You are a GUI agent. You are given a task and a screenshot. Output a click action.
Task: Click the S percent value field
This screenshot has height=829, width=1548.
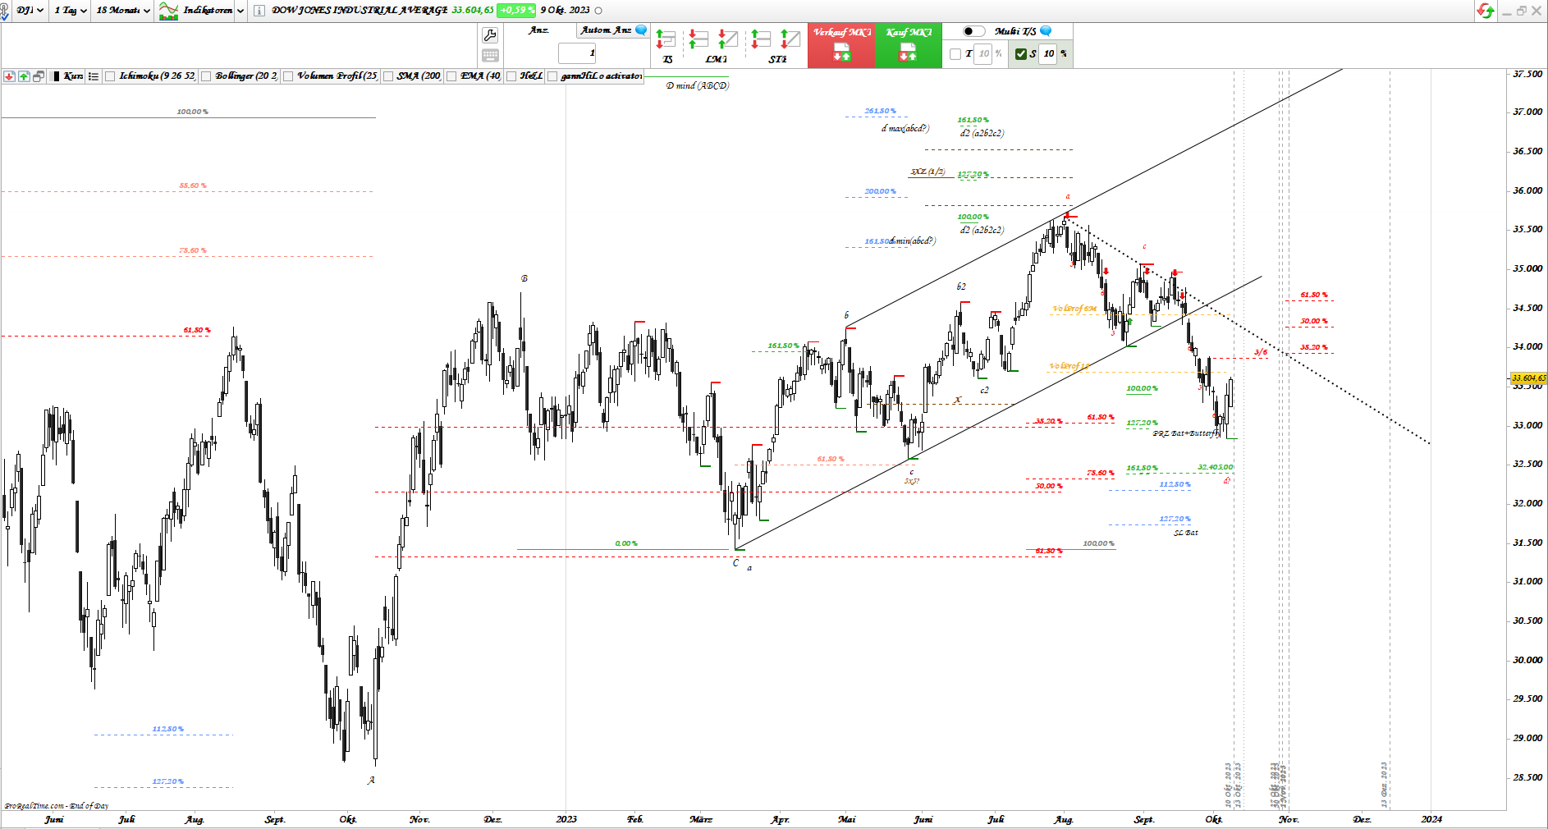(1049, 54)
